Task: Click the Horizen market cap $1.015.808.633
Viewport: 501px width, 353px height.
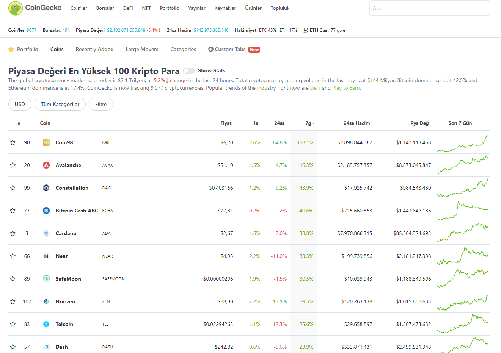Action: click(413, 301)
